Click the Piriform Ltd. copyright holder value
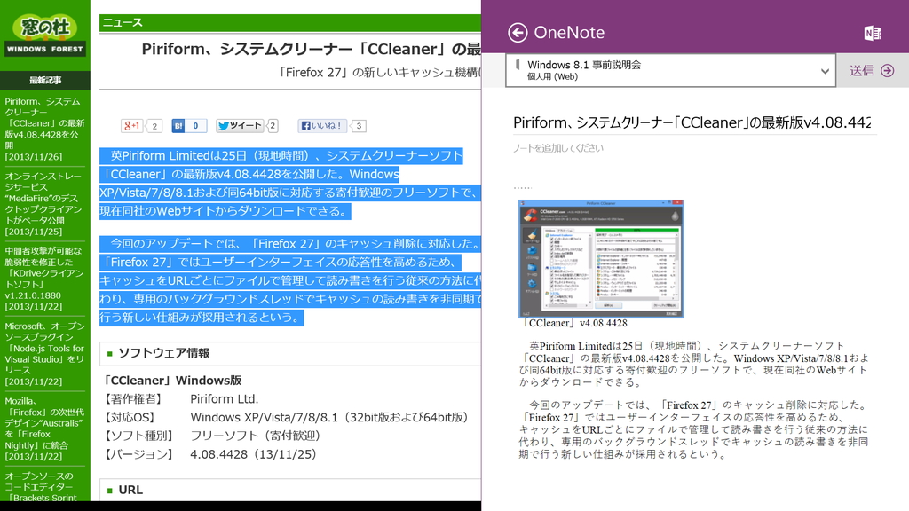This screenshot has width=909, height=511. pyautogui.click(x=225, y=399)
